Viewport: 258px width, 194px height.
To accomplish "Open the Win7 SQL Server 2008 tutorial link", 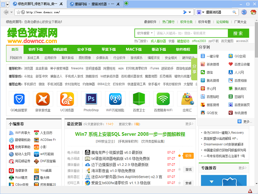I will point(130,134).
